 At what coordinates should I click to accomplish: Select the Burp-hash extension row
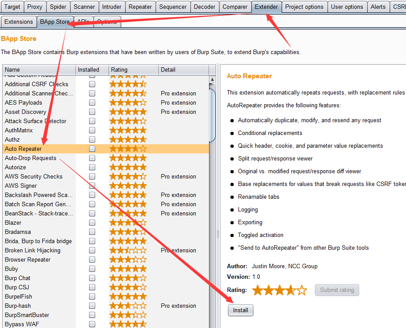106,306
